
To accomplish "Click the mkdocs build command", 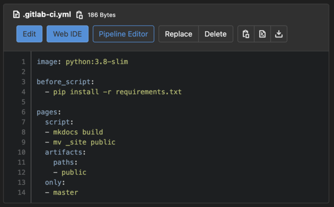I will [x=78, y=132].
